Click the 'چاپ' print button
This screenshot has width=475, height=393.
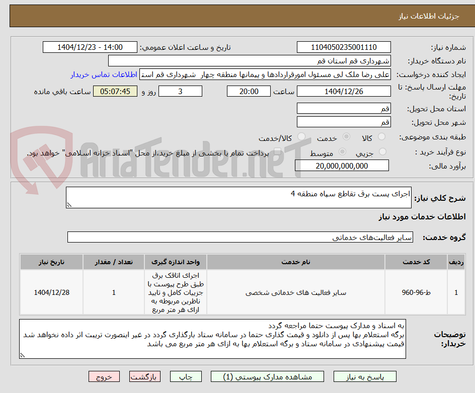(x=186, y=376)
